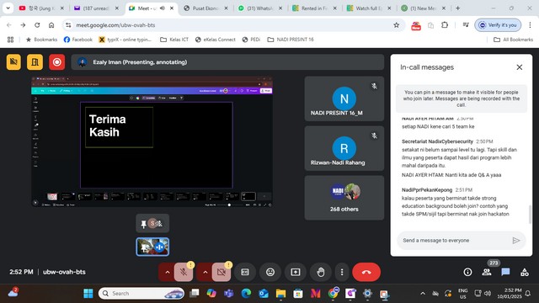Click the 268 others participant tile
Viewport: 539px width, 303px height.
point(344,198)
